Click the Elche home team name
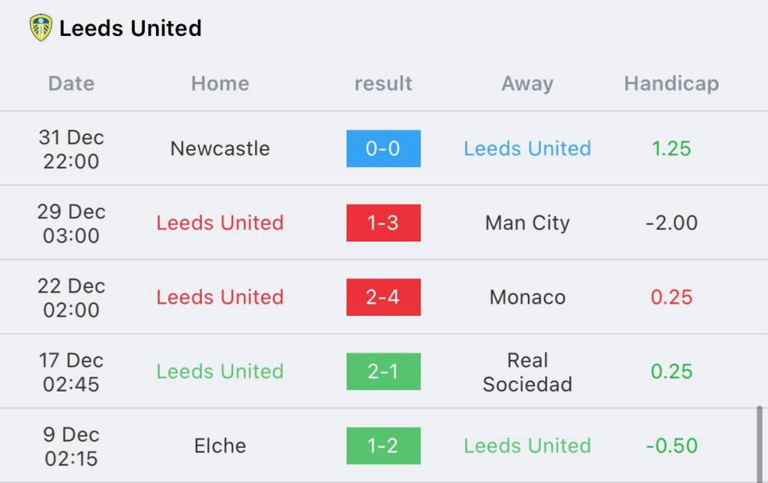The width and height of the screenshot is (768, 483). pyautogui.click(x=220, y=445)
